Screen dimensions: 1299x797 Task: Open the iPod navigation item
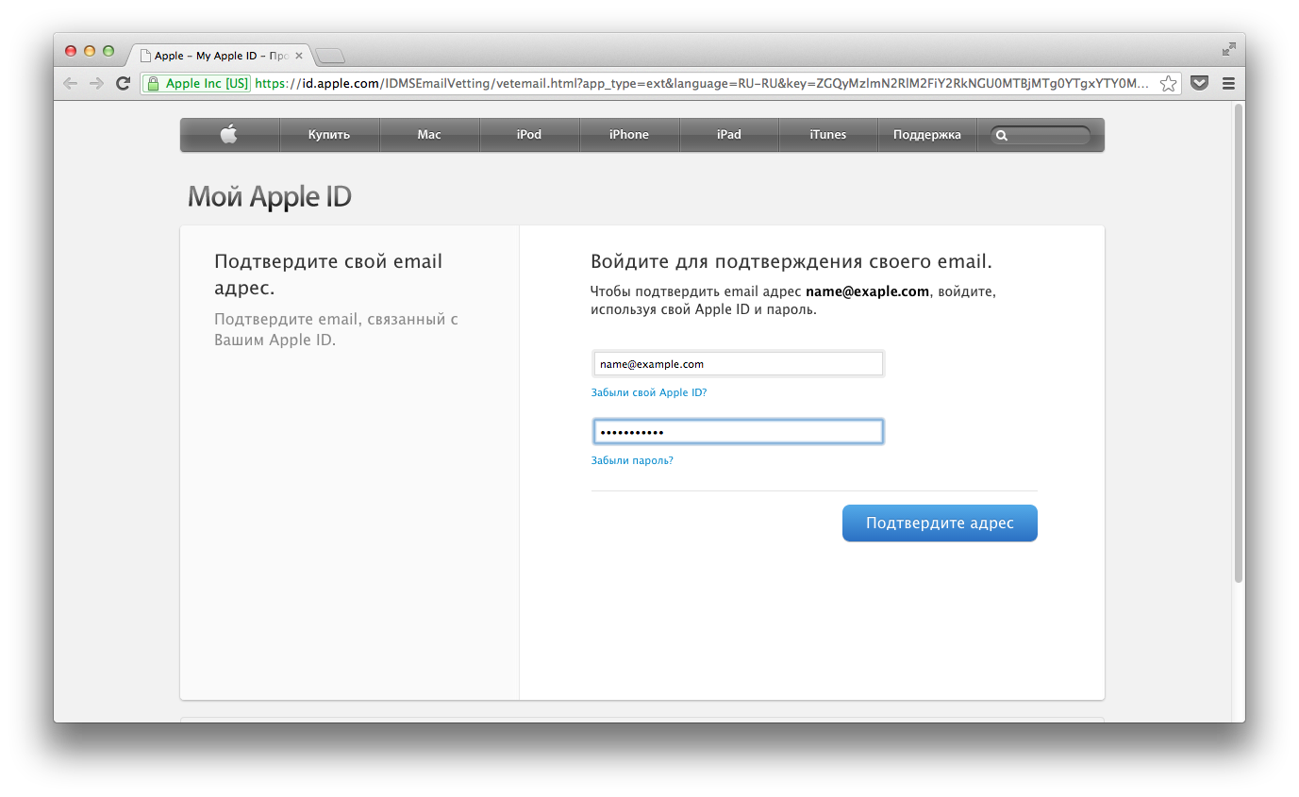[x=529, y=134]
